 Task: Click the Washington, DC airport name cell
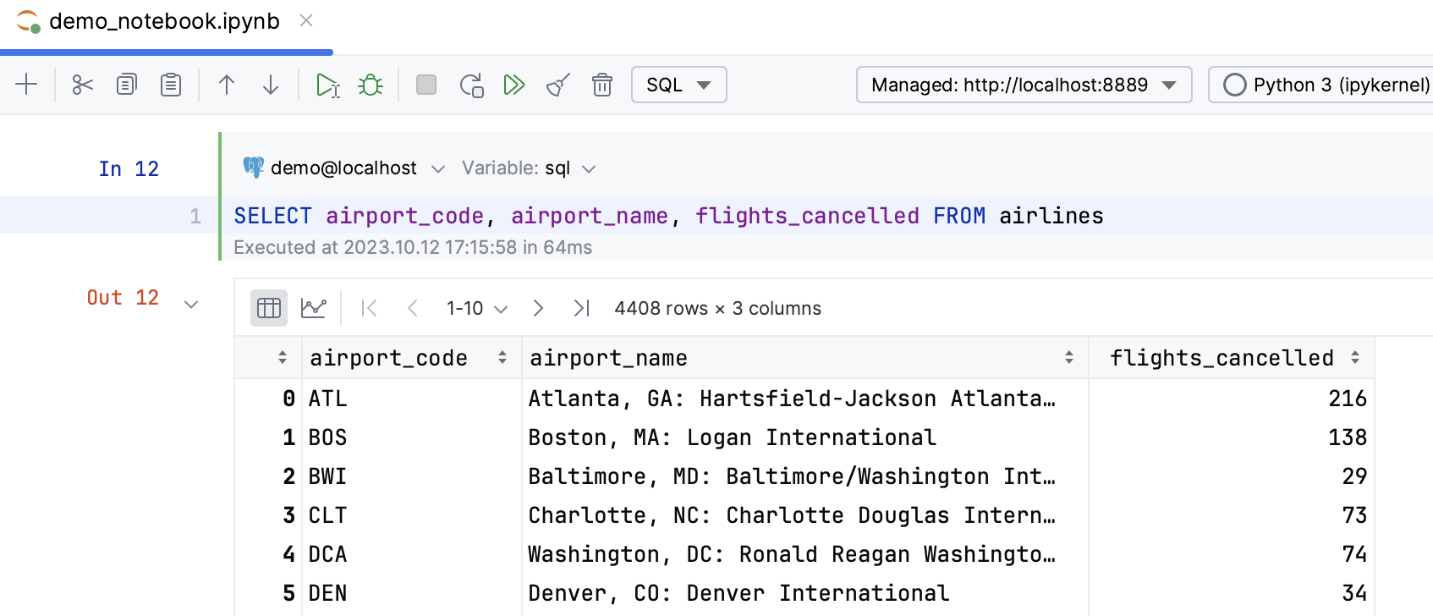point(804,554)
